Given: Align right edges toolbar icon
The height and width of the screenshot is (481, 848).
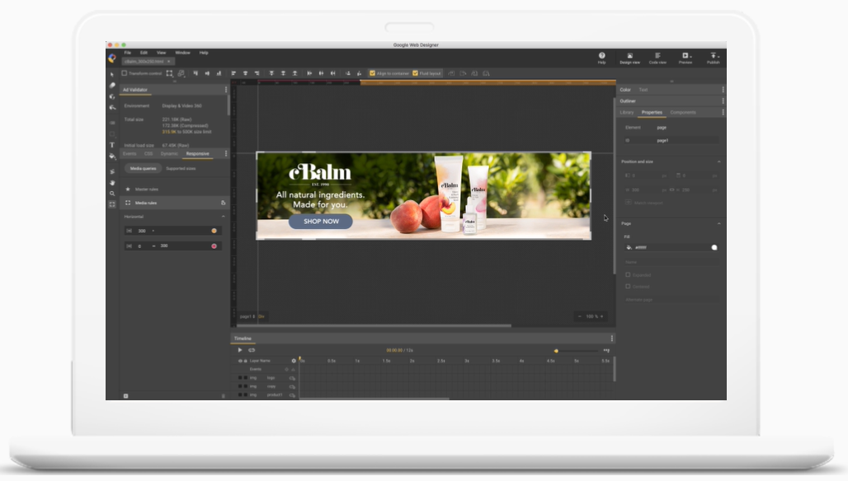Looking at the screenshot, I should (x=257, y=73).
